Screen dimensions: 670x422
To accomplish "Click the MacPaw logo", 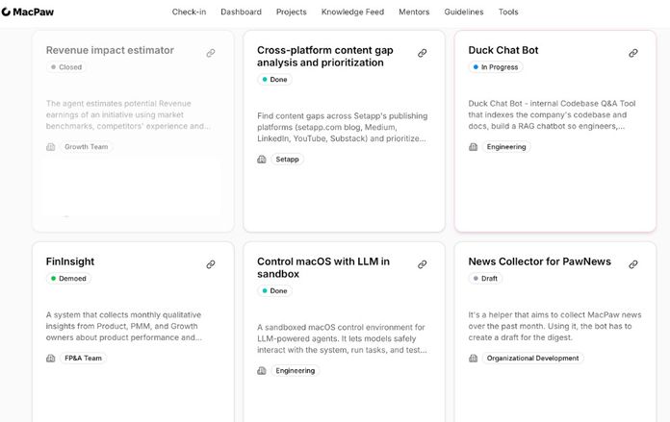I will 28,12.
